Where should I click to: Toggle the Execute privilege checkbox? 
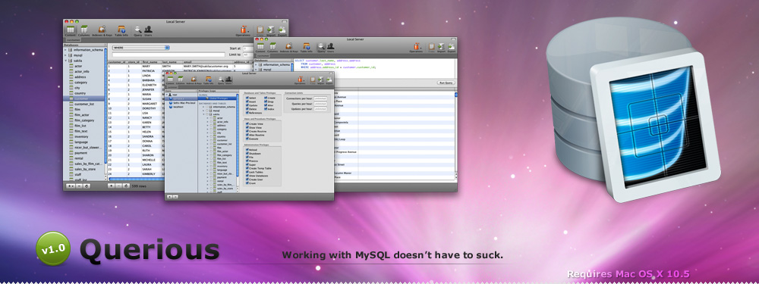point(247,139)
